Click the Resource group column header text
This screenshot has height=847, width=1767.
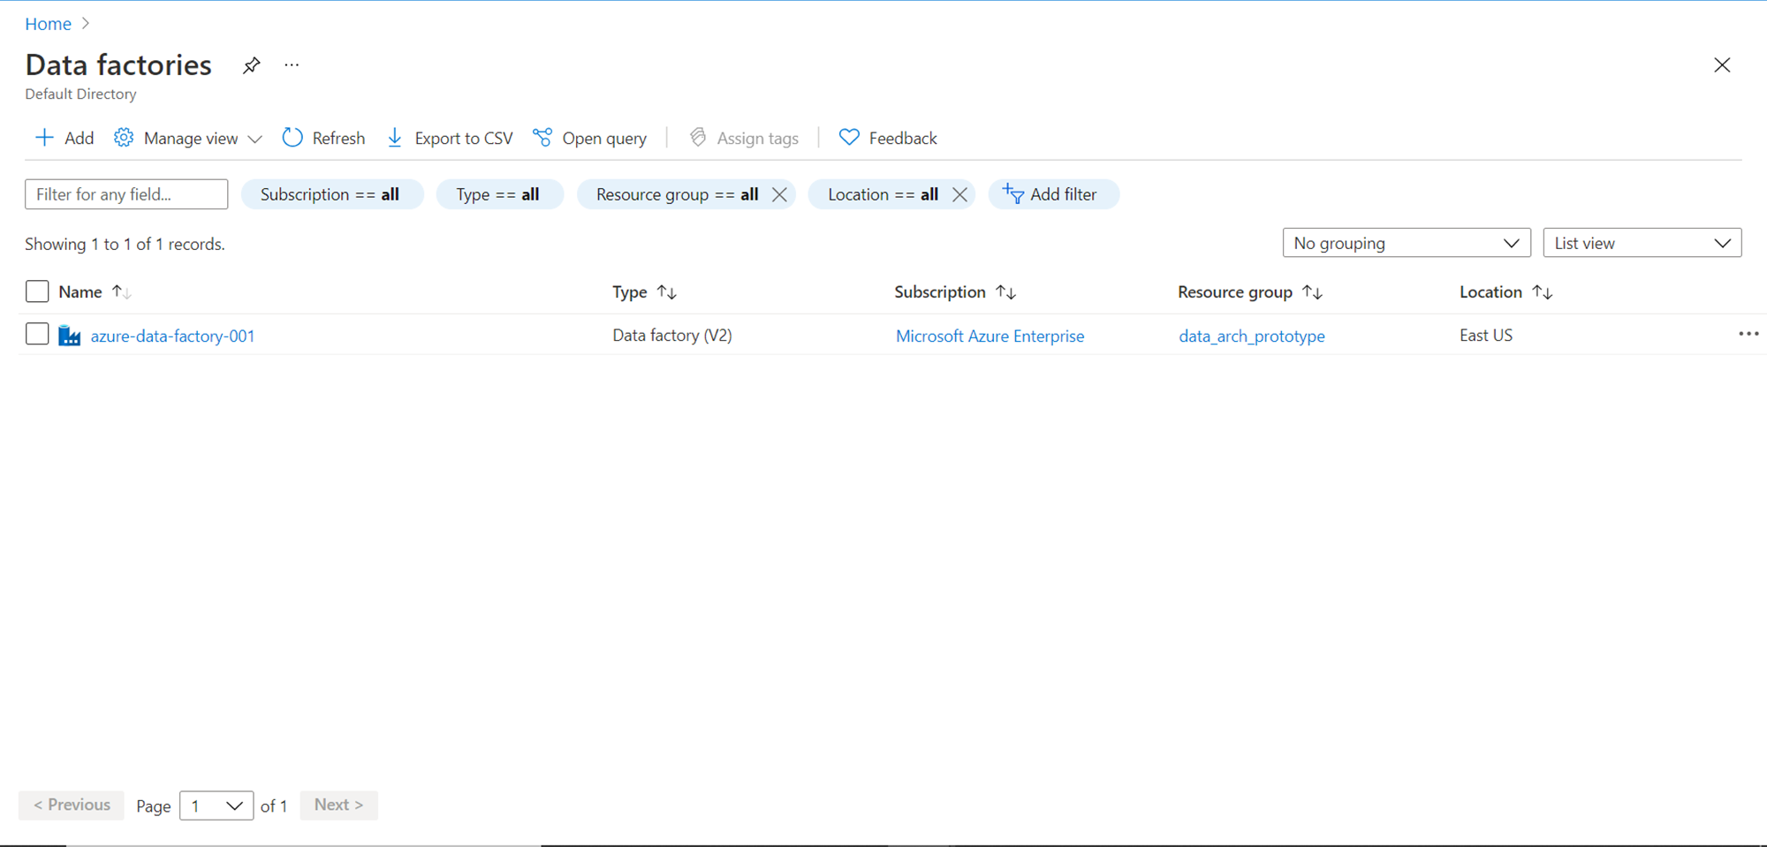pyautogui.click(x=1235, y=292)
